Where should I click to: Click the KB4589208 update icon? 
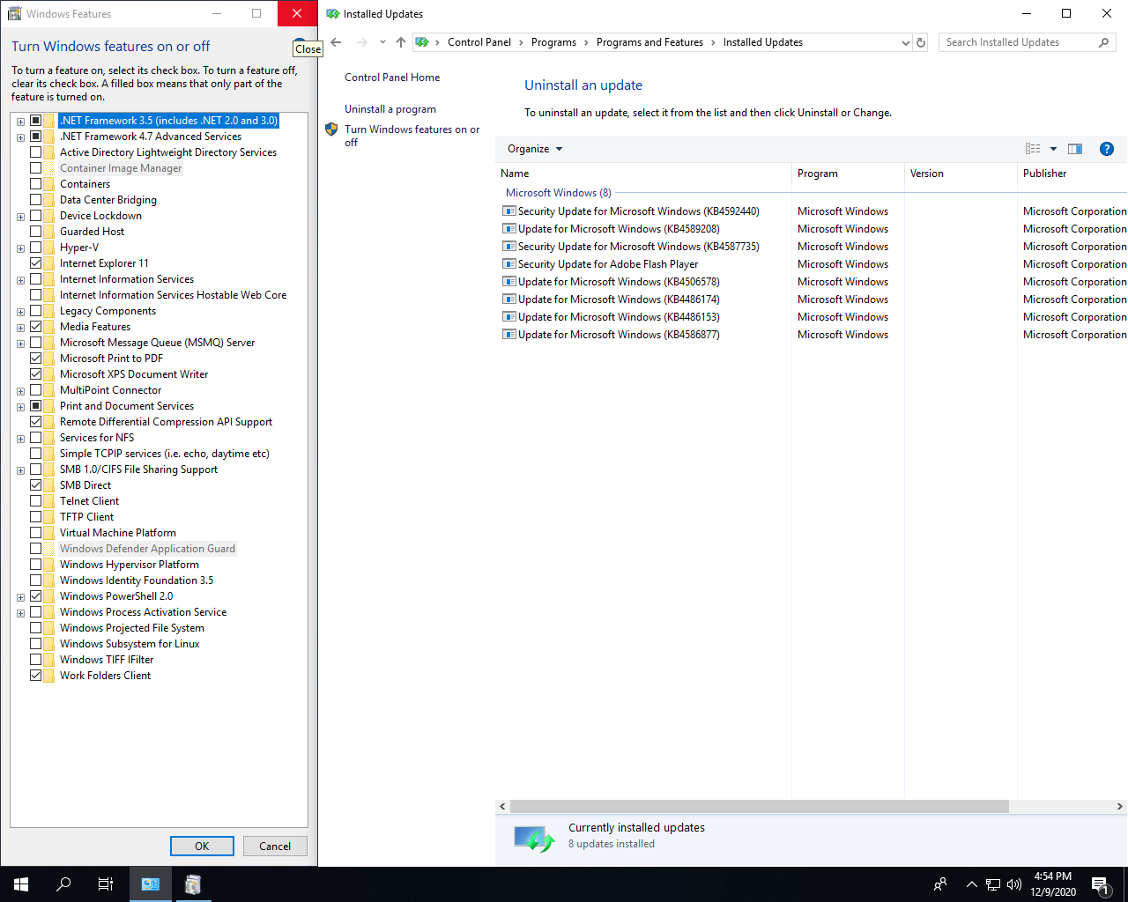[508, 229]
